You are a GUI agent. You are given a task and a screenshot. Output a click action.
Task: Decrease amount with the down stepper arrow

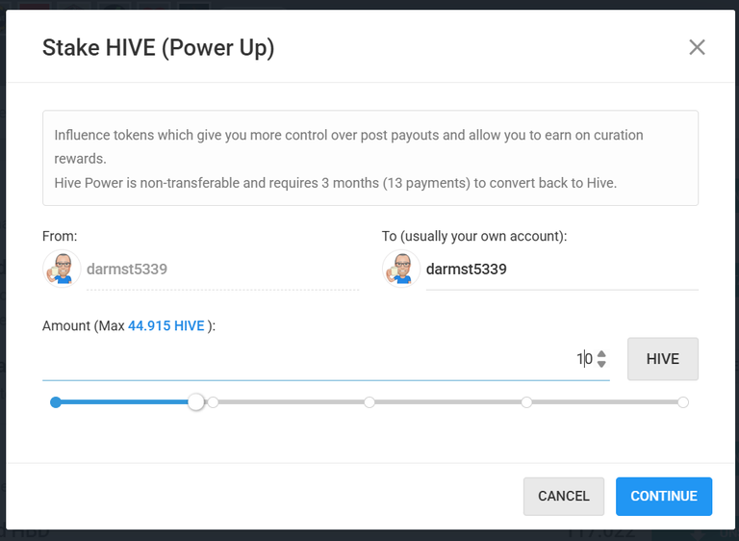(x=601, y=364)
